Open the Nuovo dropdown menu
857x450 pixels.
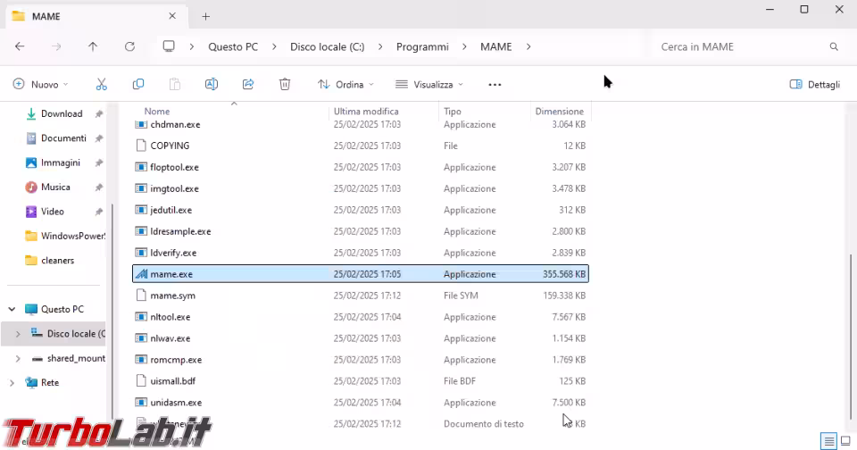coord(41,84)
